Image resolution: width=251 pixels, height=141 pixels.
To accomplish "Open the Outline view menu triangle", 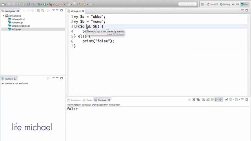I will 53,78.
